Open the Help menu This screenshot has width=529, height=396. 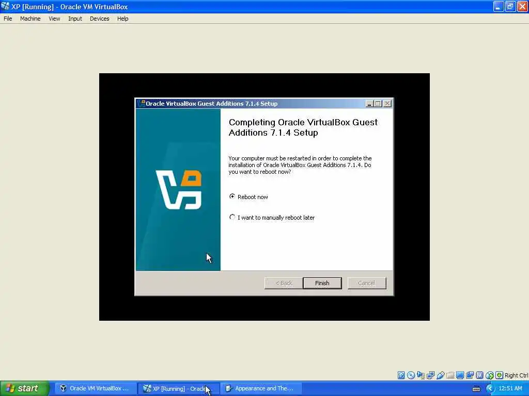coord(122,19)
